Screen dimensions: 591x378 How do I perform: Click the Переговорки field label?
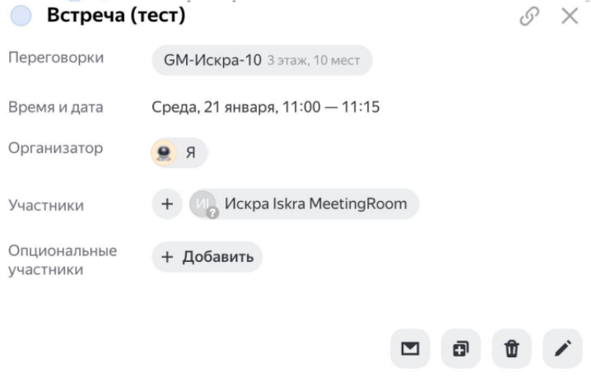click(54, 60)
